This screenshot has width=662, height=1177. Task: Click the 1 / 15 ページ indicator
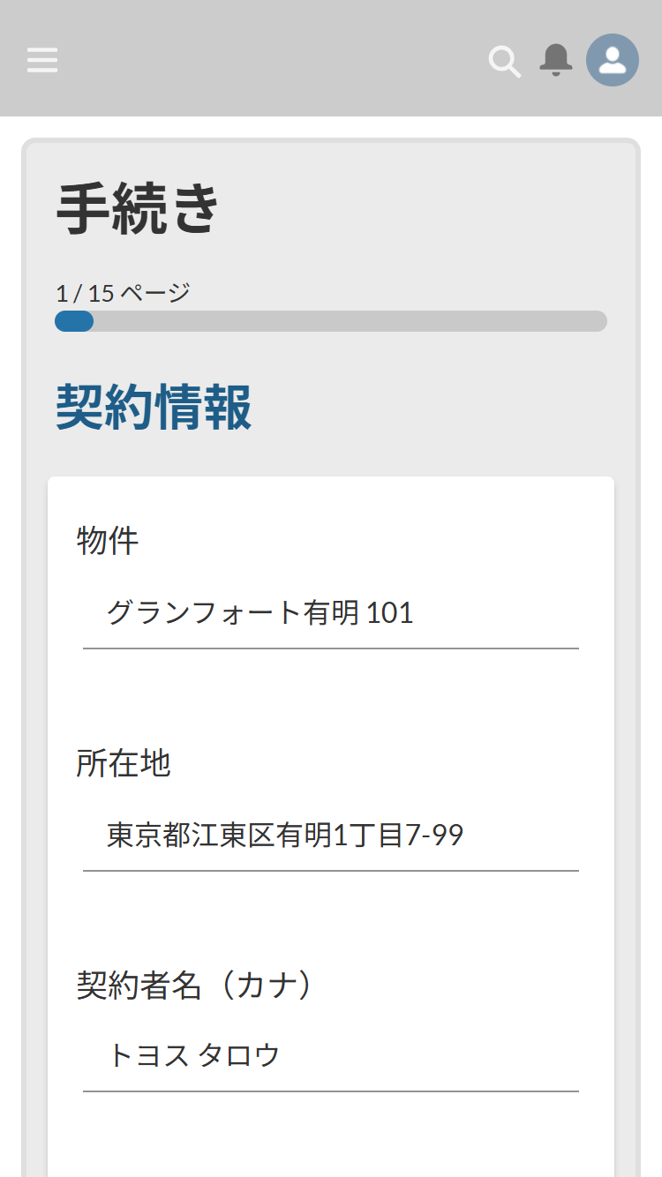tap(123, 293)
